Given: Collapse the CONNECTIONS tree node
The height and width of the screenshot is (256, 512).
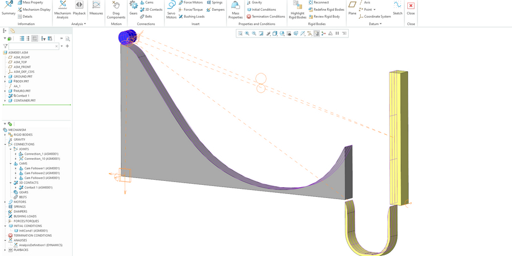Looking at the screenshot, I should click(5, 144).
